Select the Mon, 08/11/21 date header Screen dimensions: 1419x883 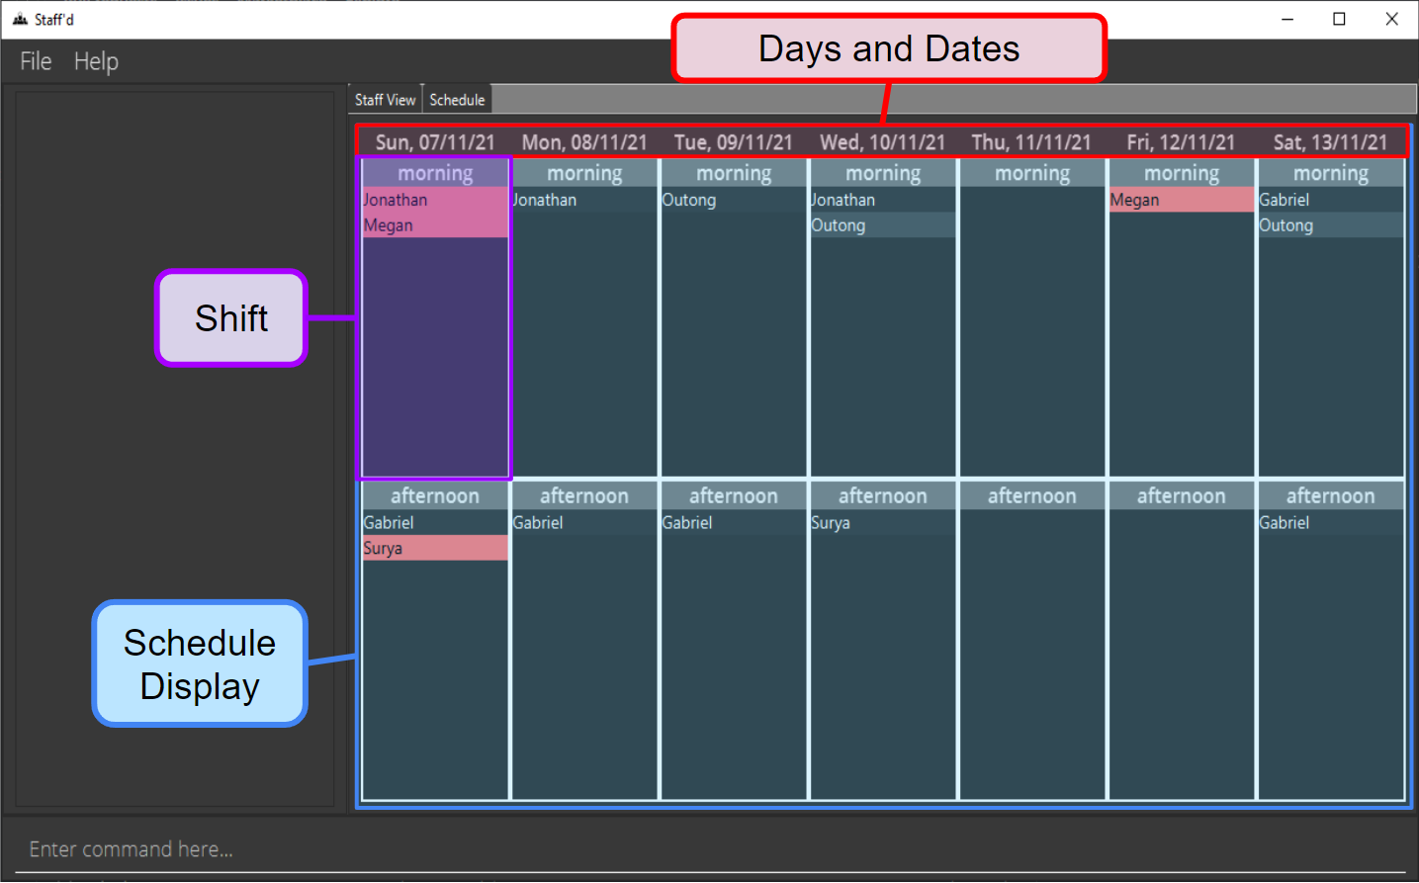click(584, 142)
